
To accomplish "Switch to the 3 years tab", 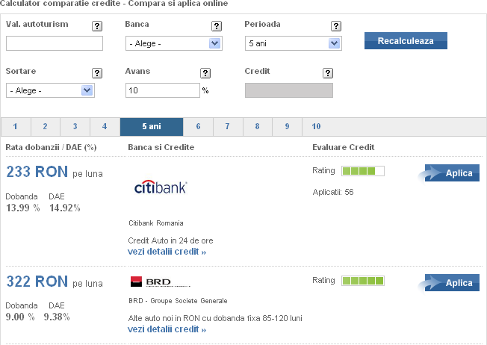I will [x=75, y=127].
